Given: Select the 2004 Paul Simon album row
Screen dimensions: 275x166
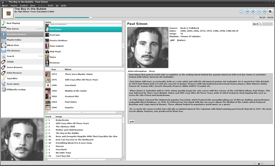Looking at the screenshot, I should tap(85, 102).
